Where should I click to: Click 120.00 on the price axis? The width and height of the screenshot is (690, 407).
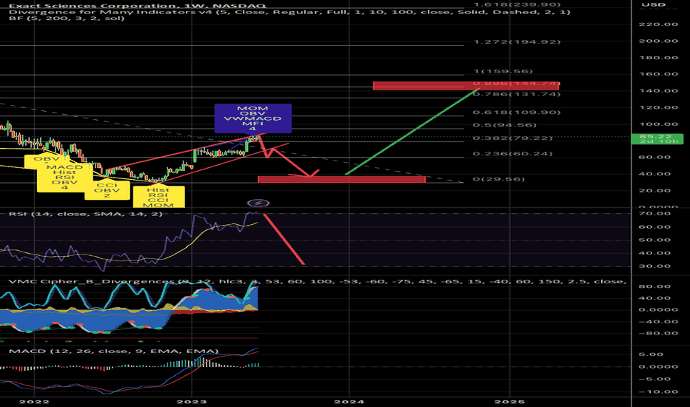pyautogui.click(x=658, y=107)
